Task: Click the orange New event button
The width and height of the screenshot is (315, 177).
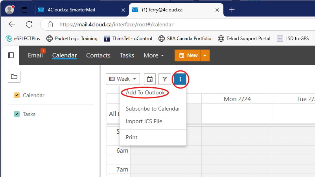Action: point(188,55)
